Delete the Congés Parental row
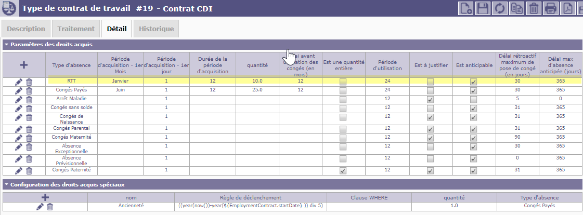 point(29,129)
